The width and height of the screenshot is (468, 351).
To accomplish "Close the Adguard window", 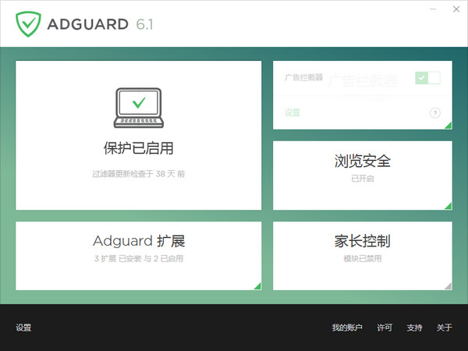I will coord(455,11).
